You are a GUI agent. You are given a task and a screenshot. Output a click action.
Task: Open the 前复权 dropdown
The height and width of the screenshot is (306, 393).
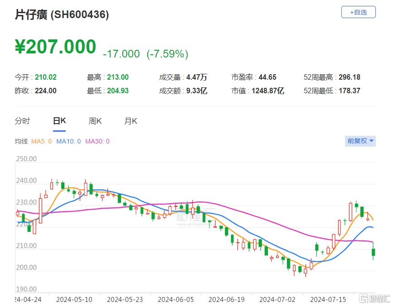tap(360, 141)
